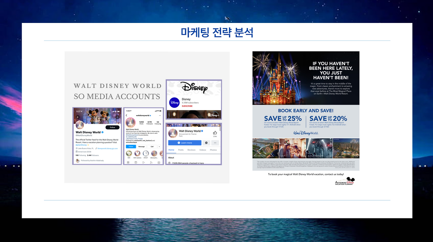Toggle Follow on the Twitter profile
This screenshot has width=433, height=242.
pos(112,128)
